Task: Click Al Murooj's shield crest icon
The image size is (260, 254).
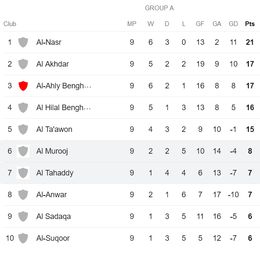Action: click(x=23, y=151)
